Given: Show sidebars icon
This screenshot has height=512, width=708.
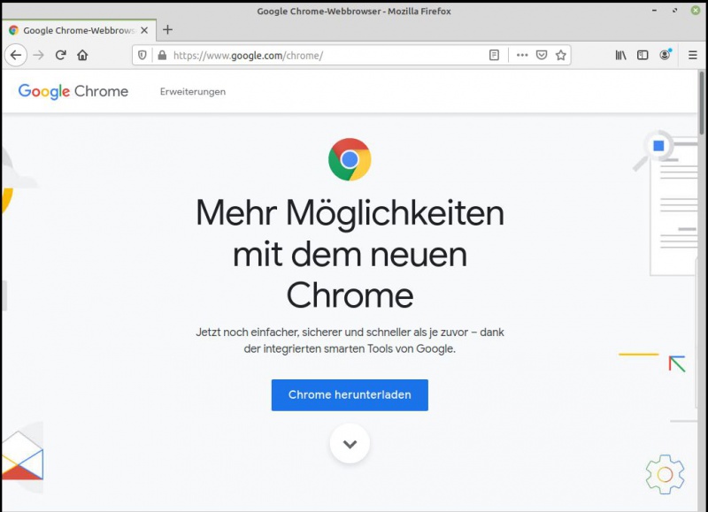Looking at the screenshot, I should pyautogui.click(x=643, y=55).
